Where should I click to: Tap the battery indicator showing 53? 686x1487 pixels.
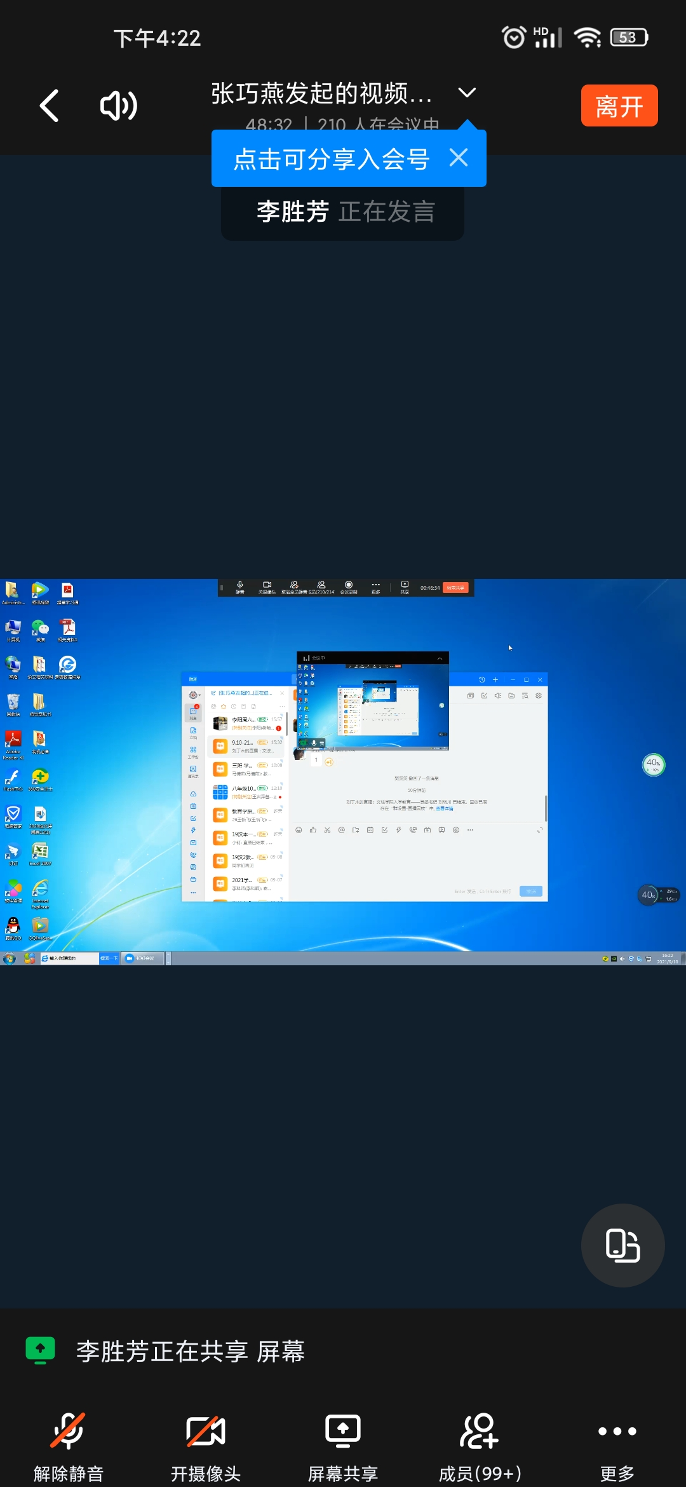[x=629, y=37]
